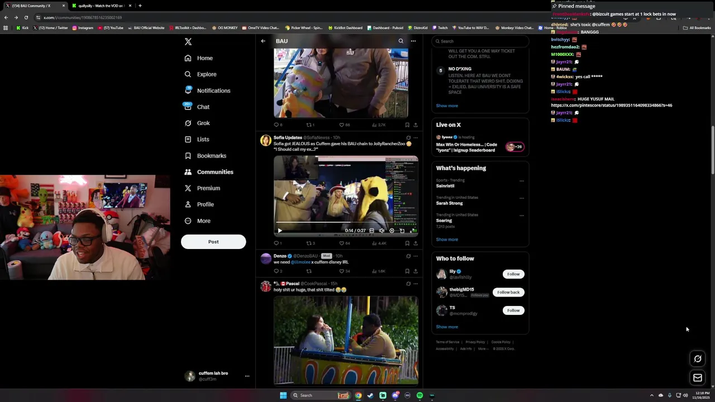Like the top post with 86 likes

coord(345,125)
